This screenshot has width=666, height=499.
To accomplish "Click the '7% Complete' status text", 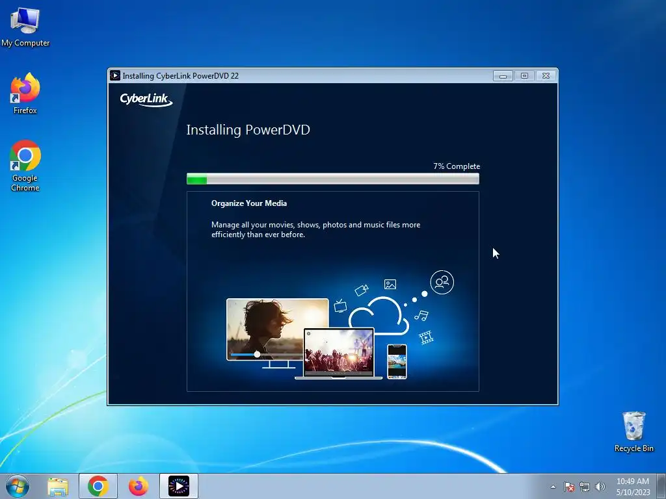I will point(457,166).
